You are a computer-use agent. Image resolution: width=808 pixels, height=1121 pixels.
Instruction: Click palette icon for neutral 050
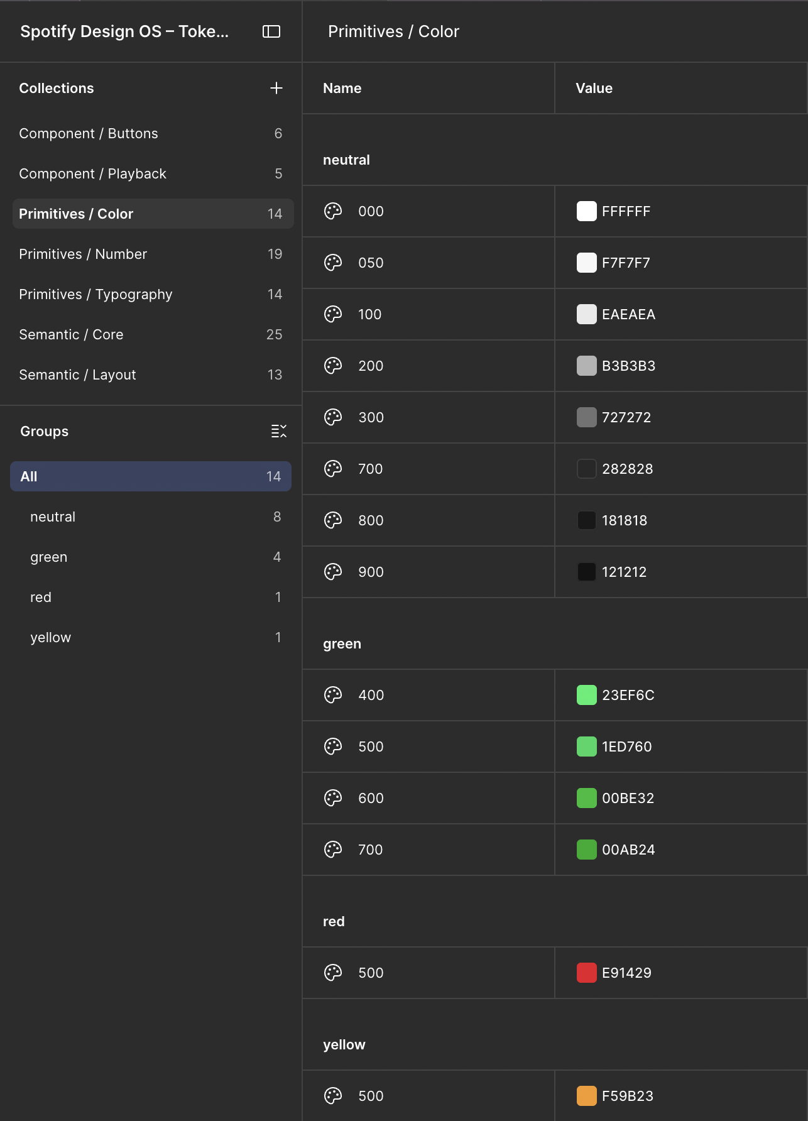tap(333, 263)
